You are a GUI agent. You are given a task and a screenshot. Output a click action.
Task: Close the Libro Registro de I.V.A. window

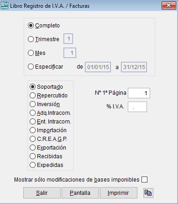[x=168, y=5]
